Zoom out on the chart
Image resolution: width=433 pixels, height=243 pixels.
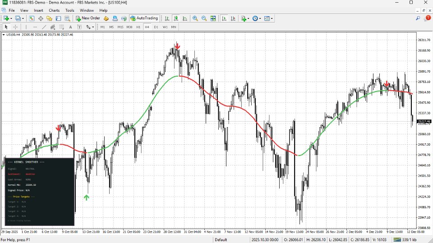point(204,18)
